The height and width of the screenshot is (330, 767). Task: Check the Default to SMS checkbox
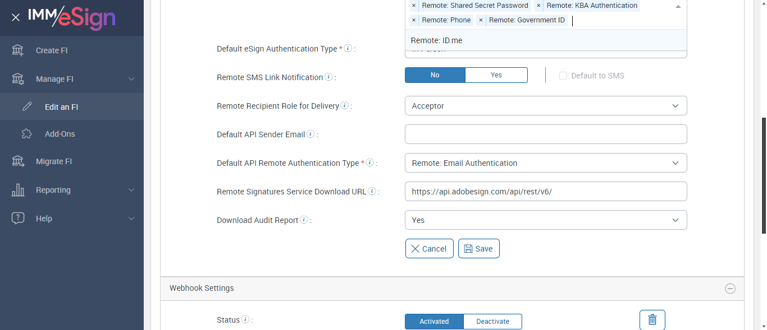(x=563, y=76)
